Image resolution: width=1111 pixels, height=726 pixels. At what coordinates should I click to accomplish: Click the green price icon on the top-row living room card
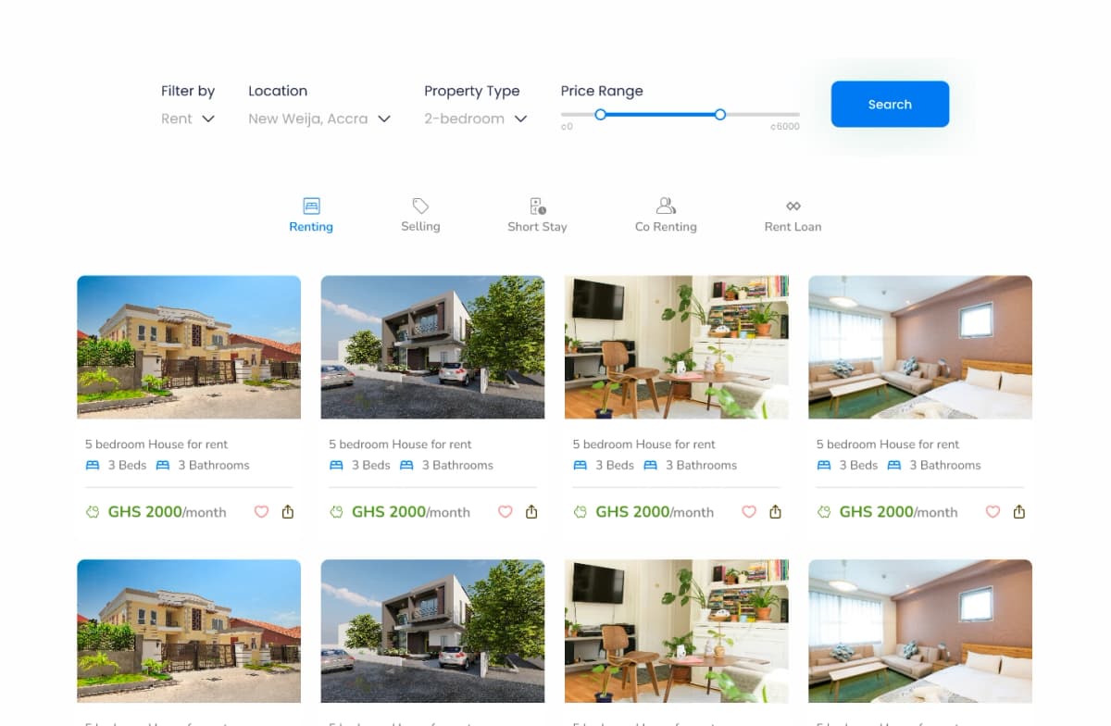tap(580, 511)
